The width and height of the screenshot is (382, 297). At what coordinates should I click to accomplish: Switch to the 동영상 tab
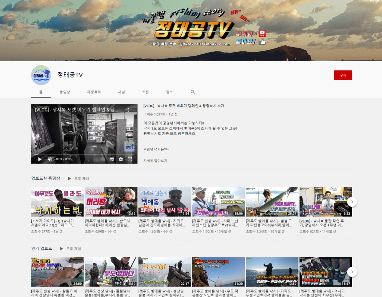pyautogui.click(x=65, y=92)
